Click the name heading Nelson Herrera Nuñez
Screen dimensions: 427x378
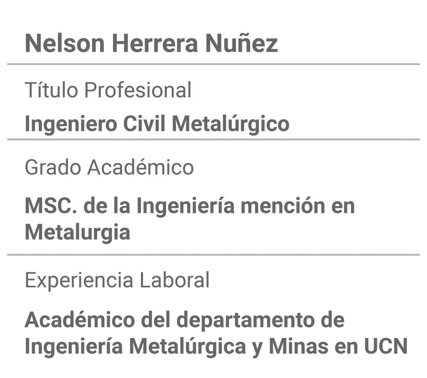point(151,43)
